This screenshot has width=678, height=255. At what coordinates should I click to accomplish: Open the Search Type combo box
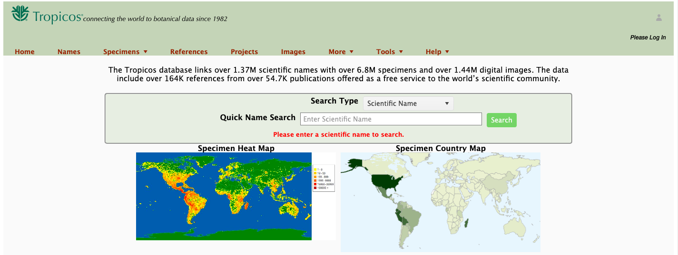point(408,104)
